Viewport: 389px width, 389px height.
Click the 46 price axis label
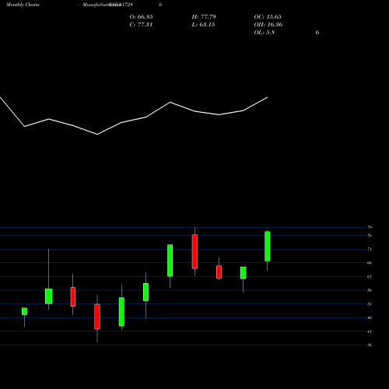pos(370,317)
